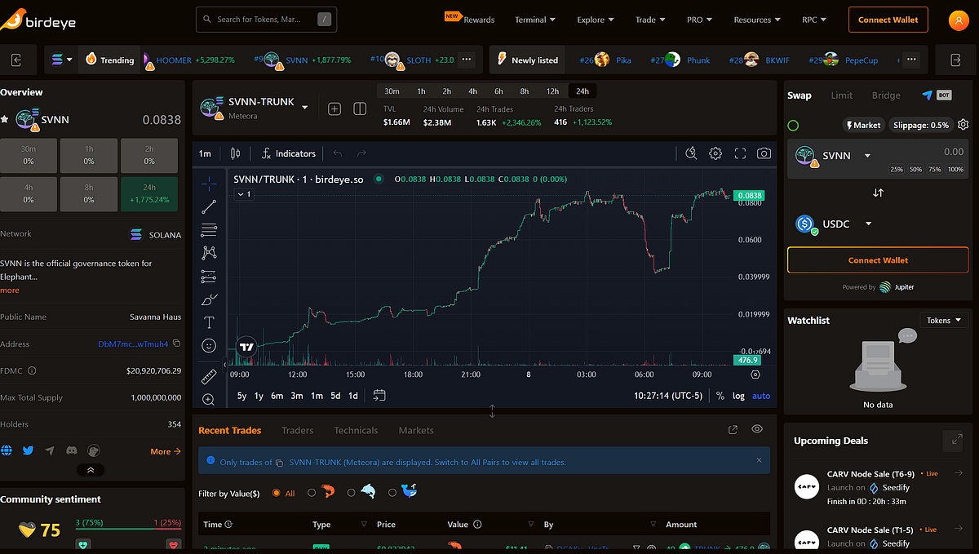The image size is (979, 554).
Task: Open the Tokens watchlist dropdown
Action: point(945,321)
